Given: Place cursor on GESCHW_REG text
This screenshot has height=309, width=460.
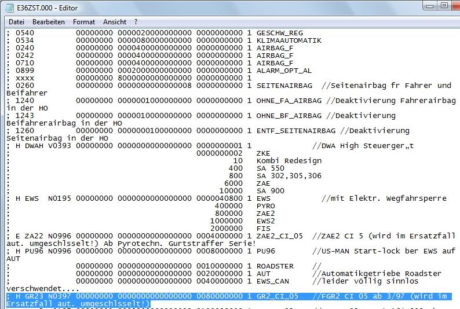Looking at the screenshot, I should point(279,33).
